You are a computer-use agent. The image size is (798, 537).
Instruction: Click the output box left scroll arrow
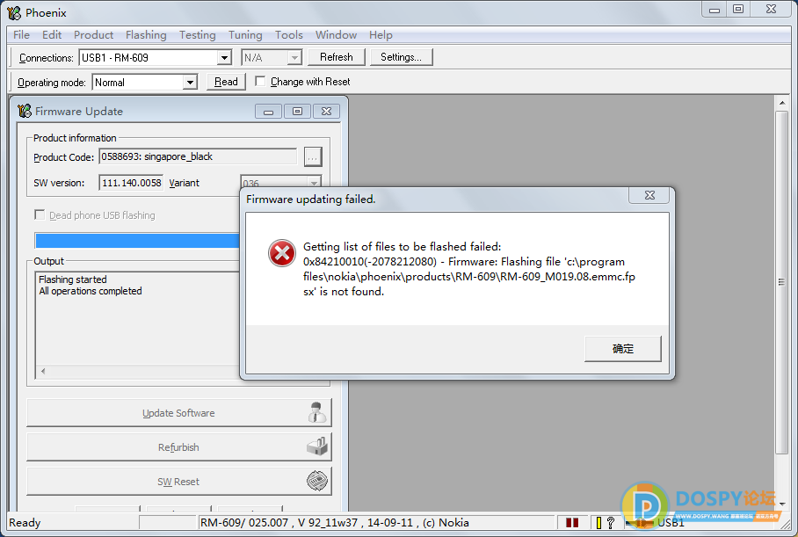(x=43, y=371)
